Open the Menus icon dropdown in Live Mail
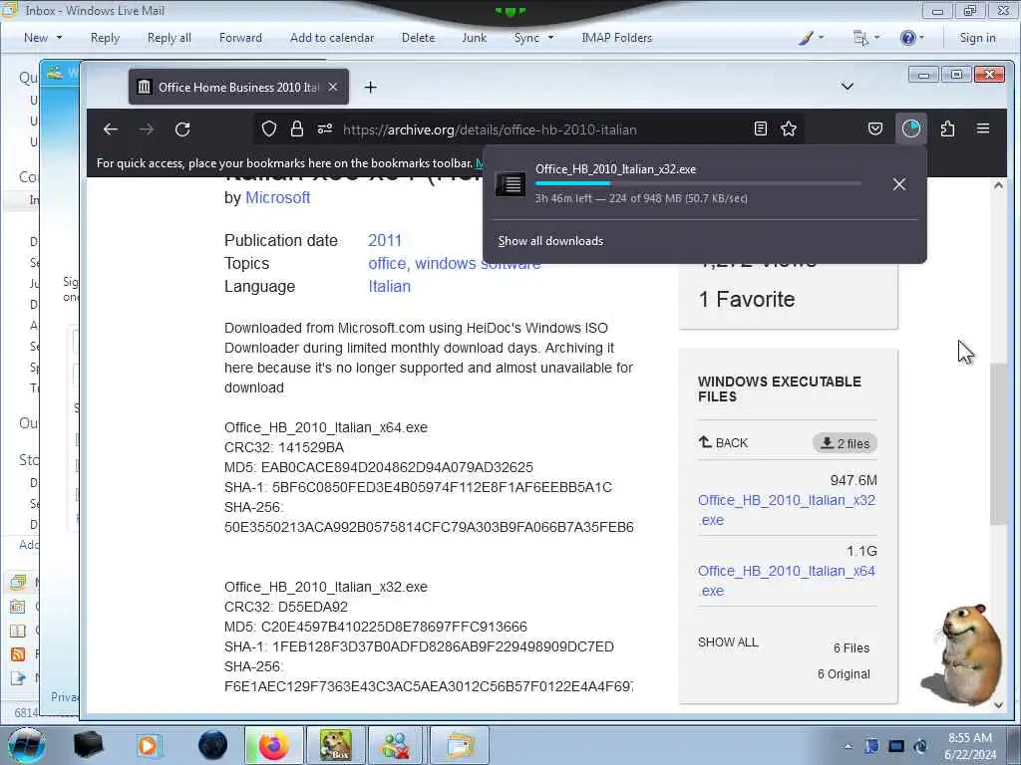The height and width of the screenshot is (765, 1021). click(866, 38)
